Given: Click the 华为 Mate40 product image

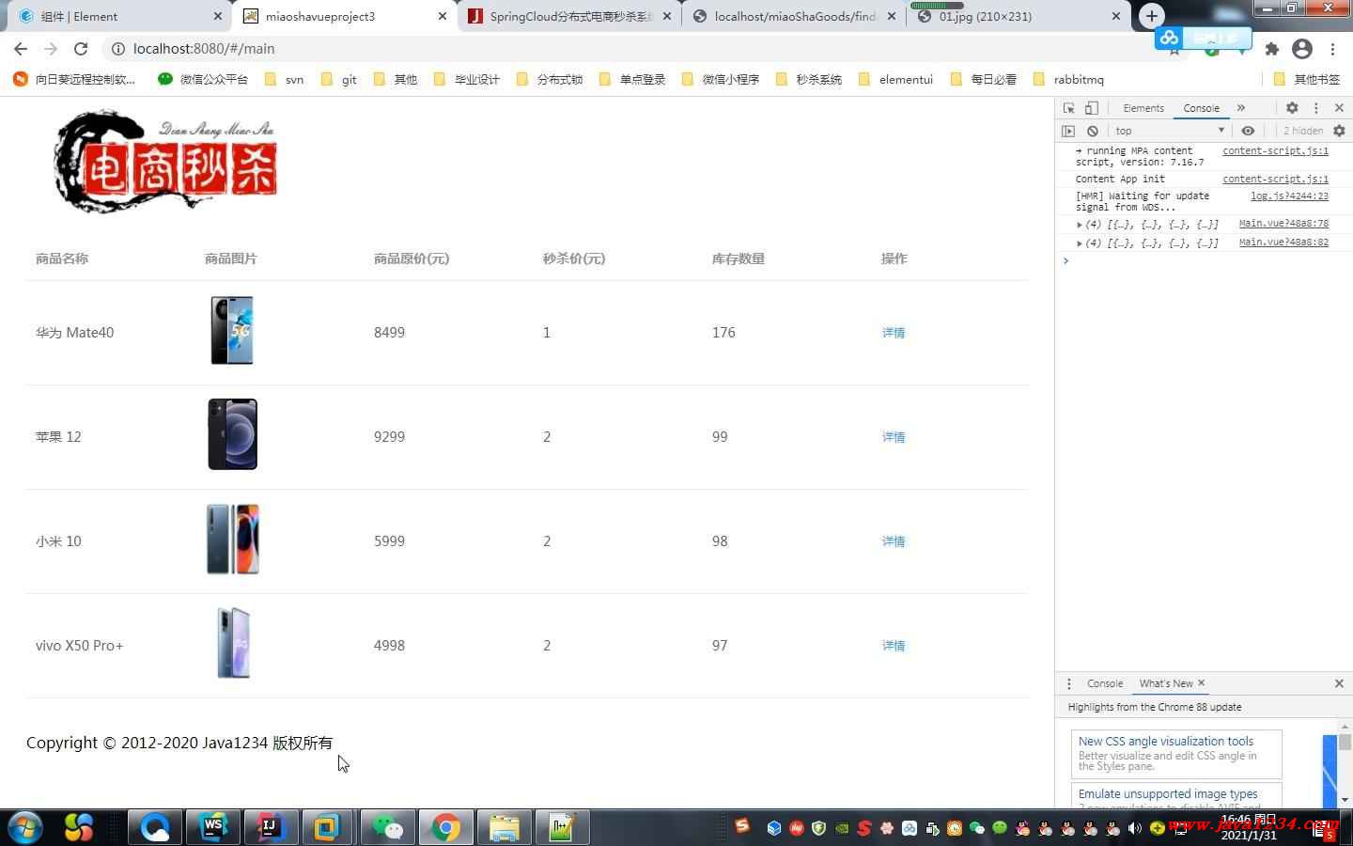Looking at the screenshot, I should tap(232, 331).
